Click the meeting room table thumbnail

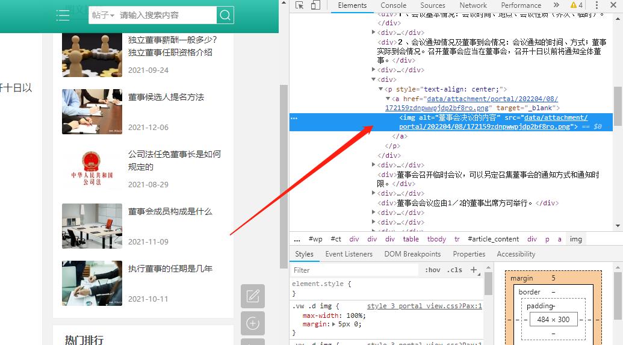click(x=92, y=226)
